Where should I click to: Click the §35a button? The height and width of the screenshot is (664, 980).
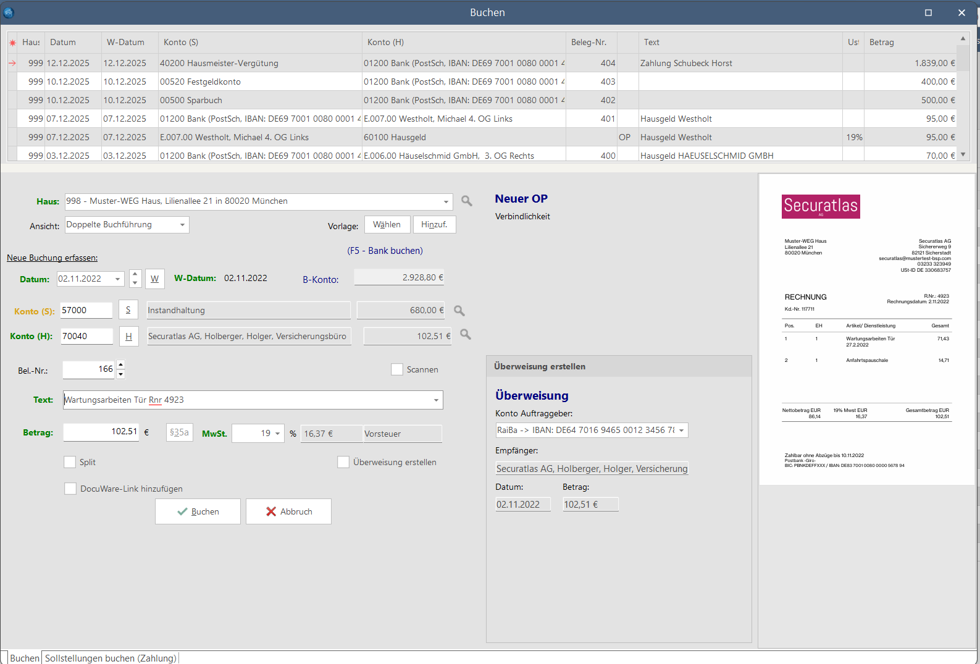click(180, 432)
